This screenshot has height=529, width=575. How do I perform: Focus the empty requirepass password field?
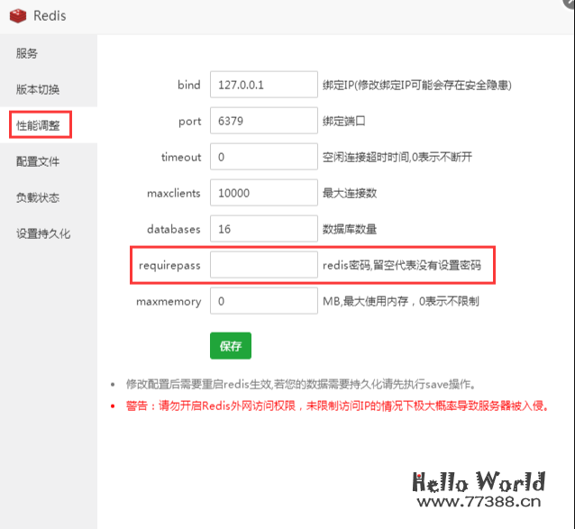tap(264, 265)
